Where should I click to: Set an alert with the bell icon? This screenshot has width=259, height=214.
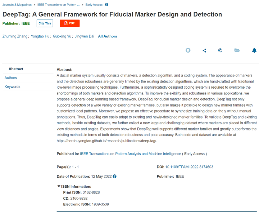tap(254, 50)
